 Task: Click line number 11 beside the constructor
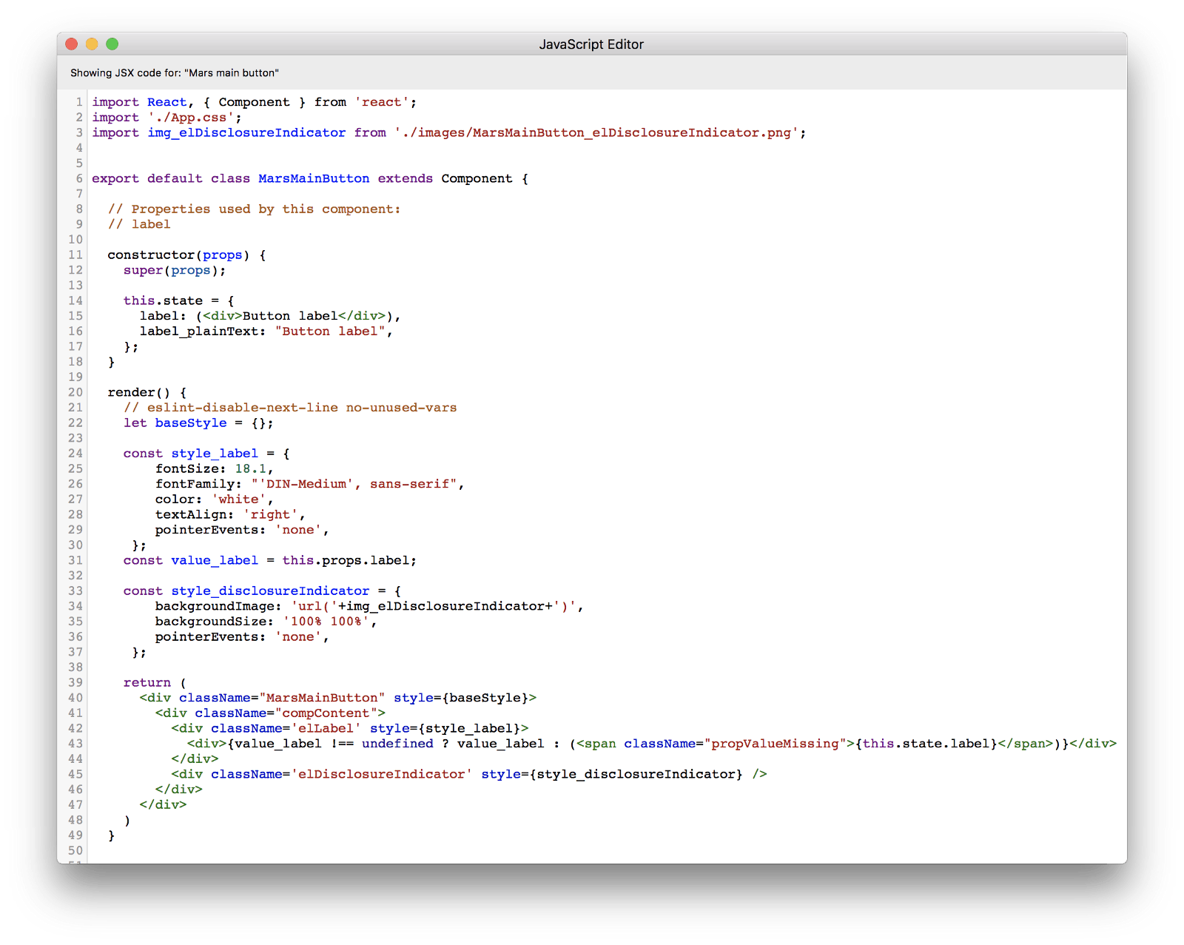(x=75, y=255)
